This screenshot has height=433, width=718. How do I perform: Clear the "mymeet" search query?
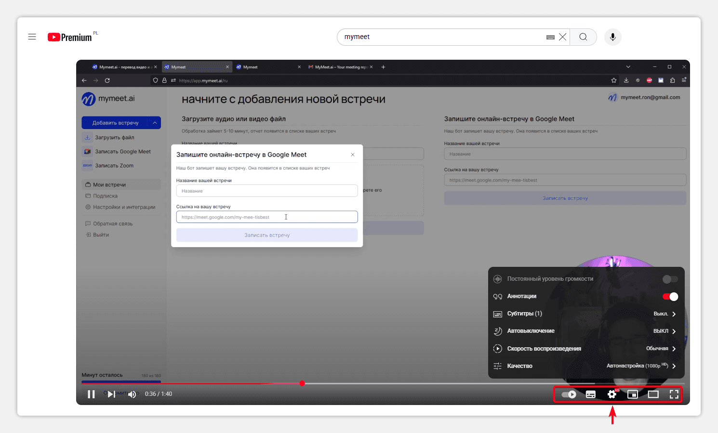(x=562, y=37)
